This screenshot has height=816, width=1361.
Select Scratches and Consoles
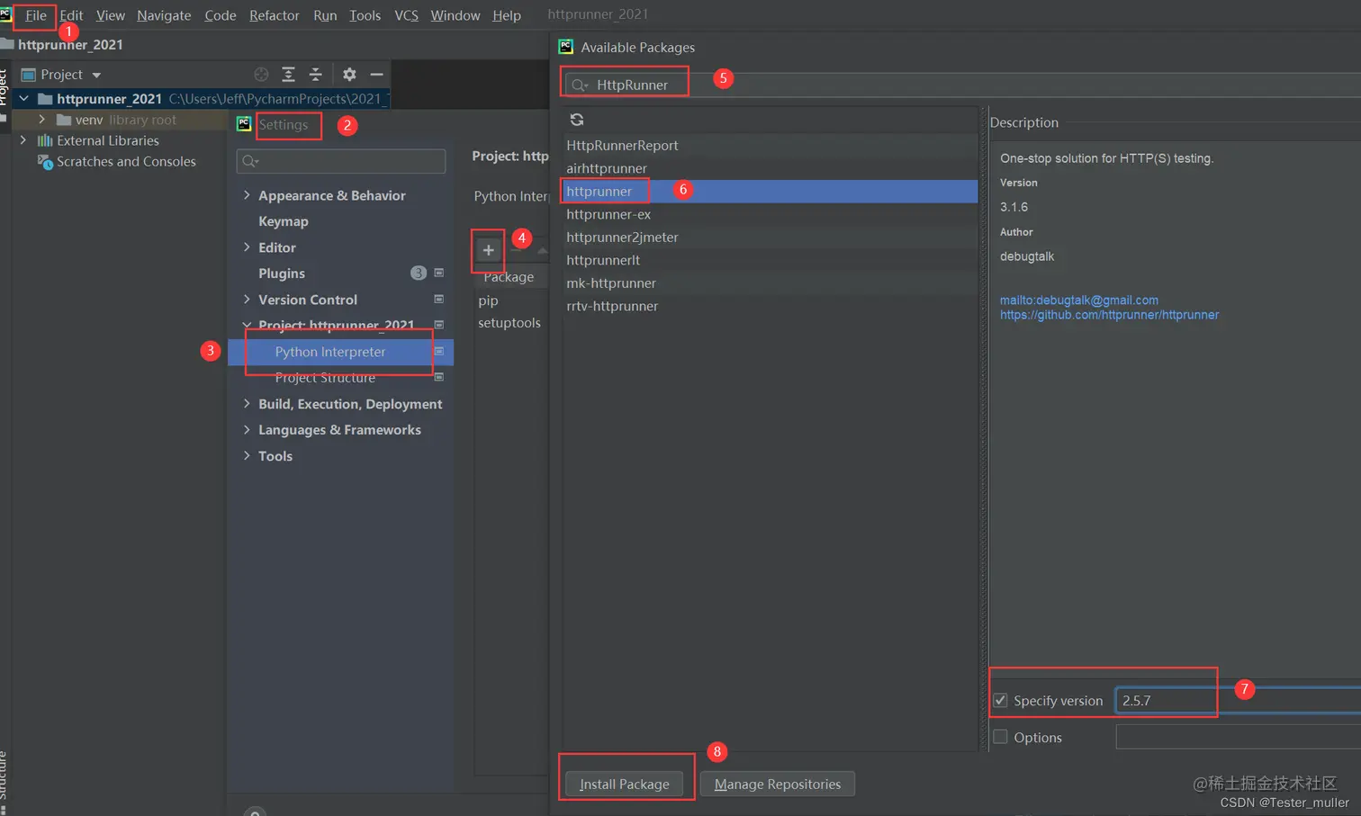[126, 162]
